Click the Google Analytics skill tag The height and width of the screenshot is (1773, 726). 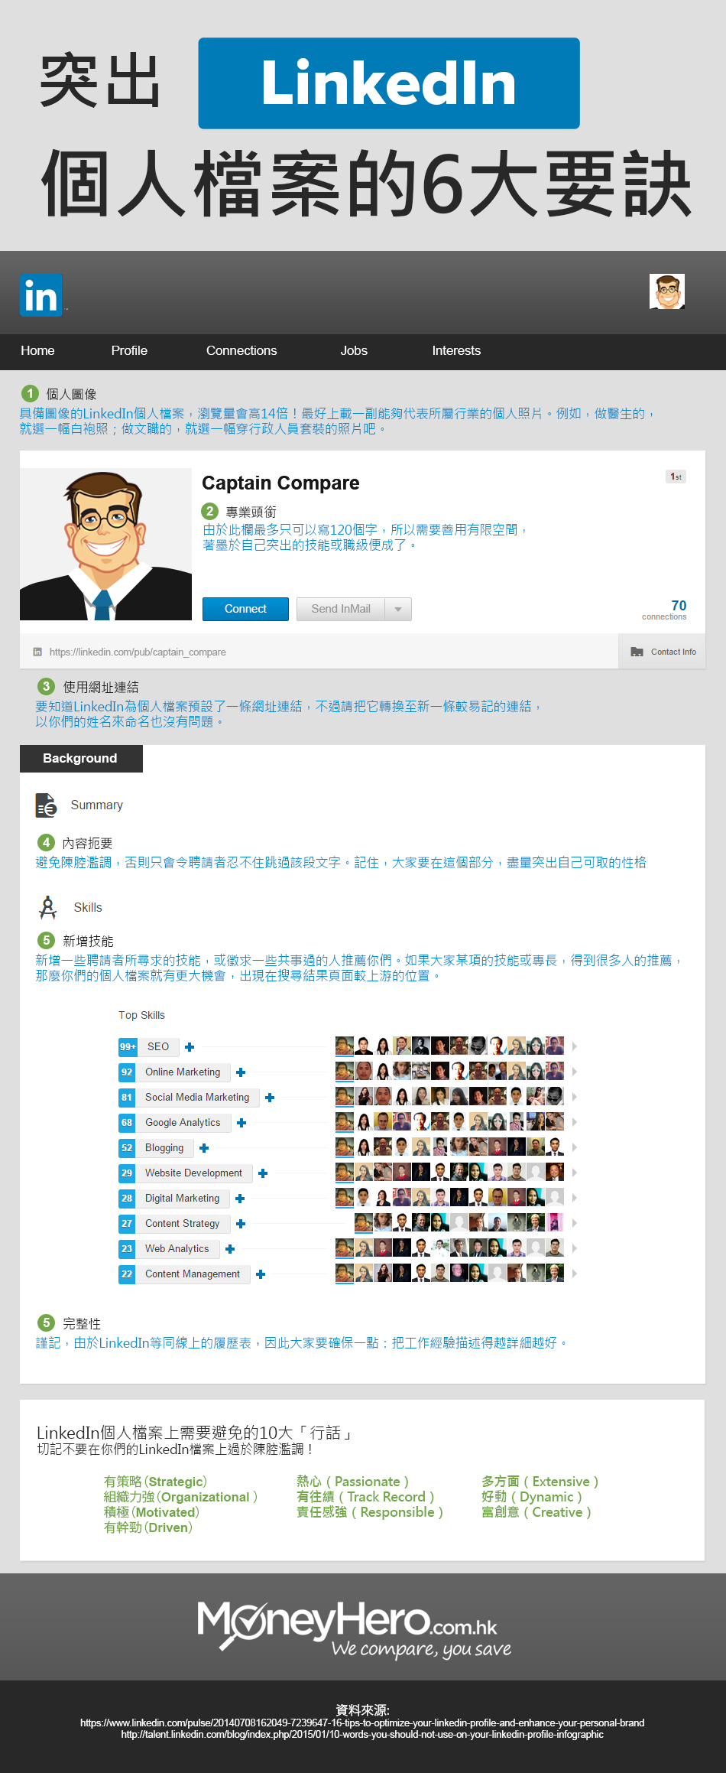pos(183,1122)
